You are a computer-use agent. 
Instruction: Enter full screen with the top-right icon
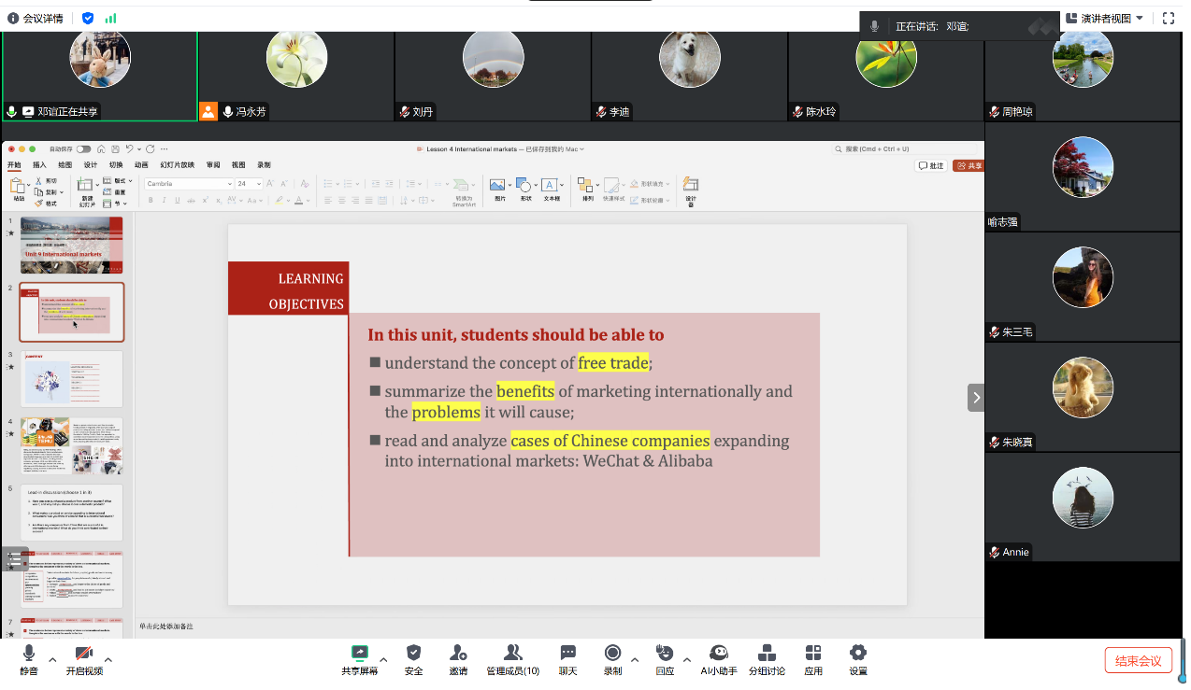pos(1169,18)
